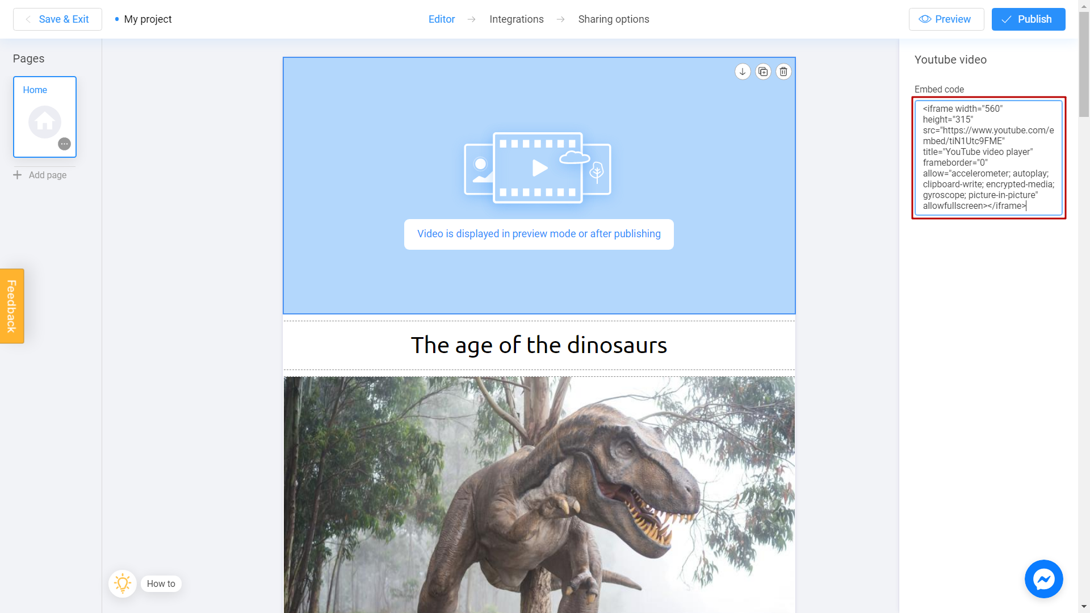1090x613 pixels.
Task: Move the video block down
Action: tap(743, 72)
